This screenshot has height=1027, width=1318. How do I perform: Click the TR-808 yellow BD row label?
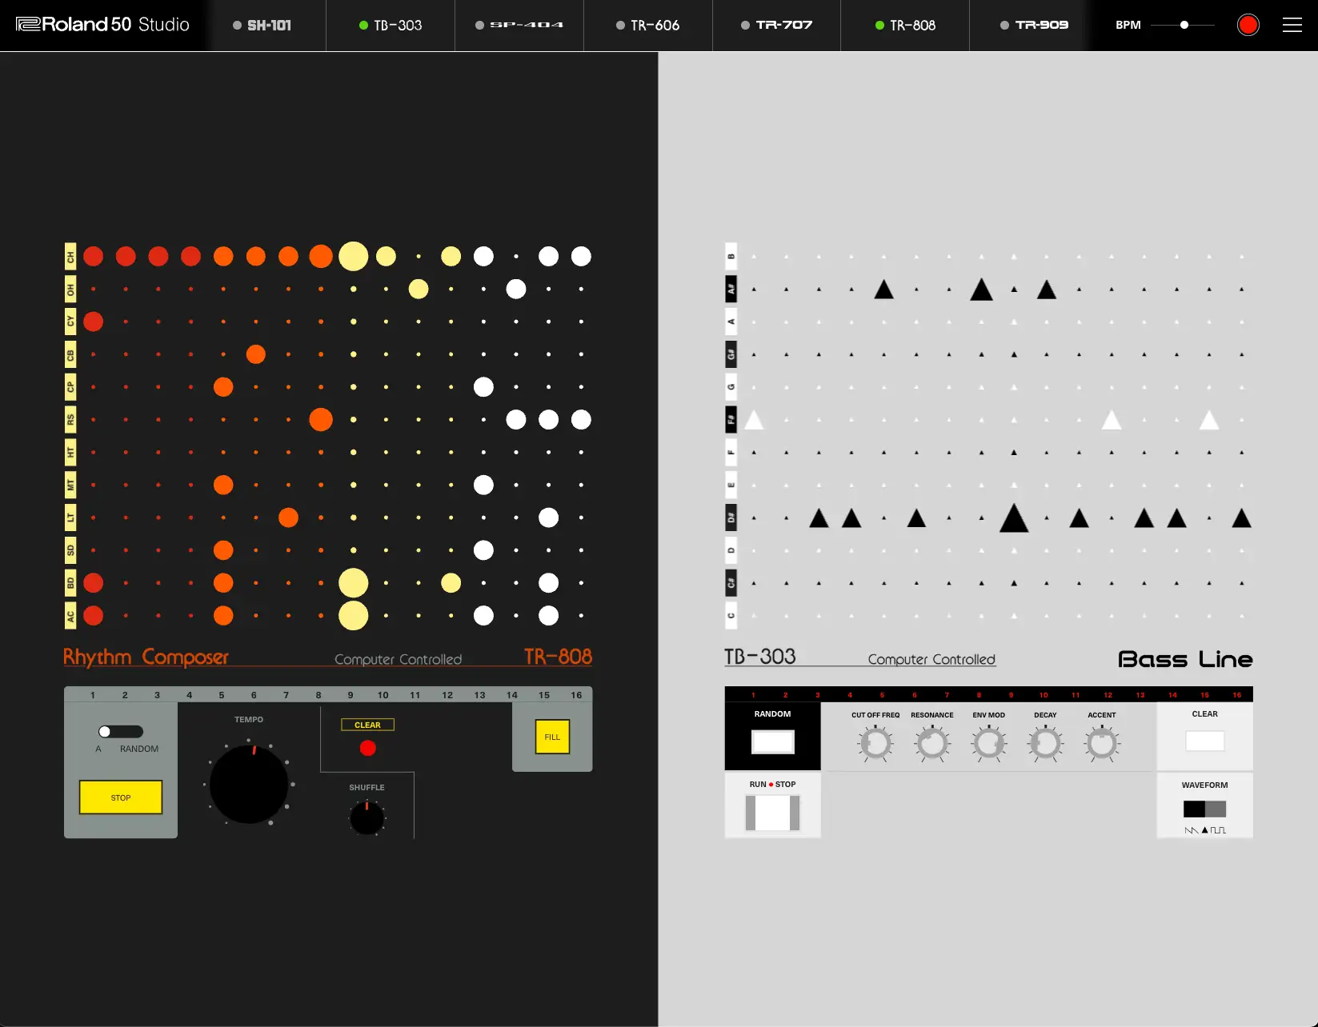coord(70,583)
